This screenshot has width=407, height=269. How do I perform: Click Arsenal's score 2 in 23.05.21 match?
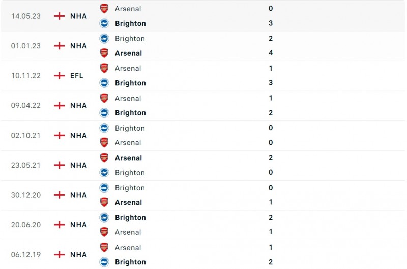(271, 158)
